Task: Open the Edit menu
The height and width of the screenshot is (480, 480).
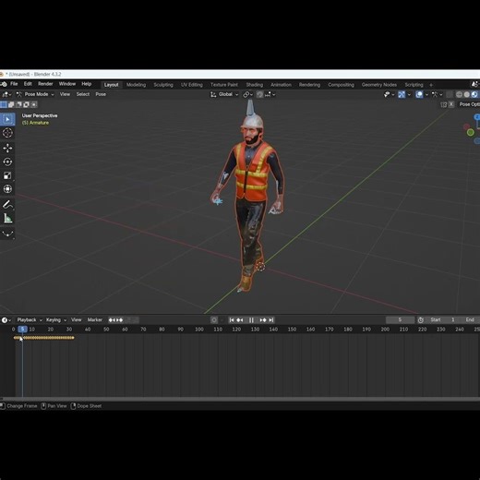Action: [28, 84]
